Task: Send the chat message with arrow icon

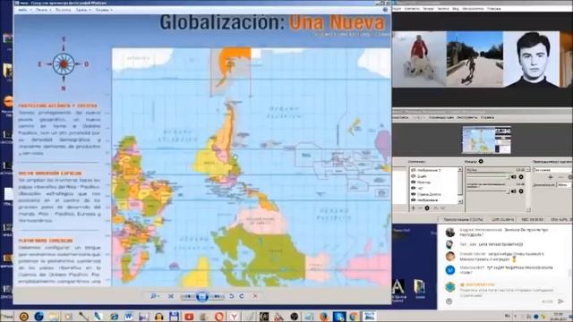Action: [x=561, y=301]
